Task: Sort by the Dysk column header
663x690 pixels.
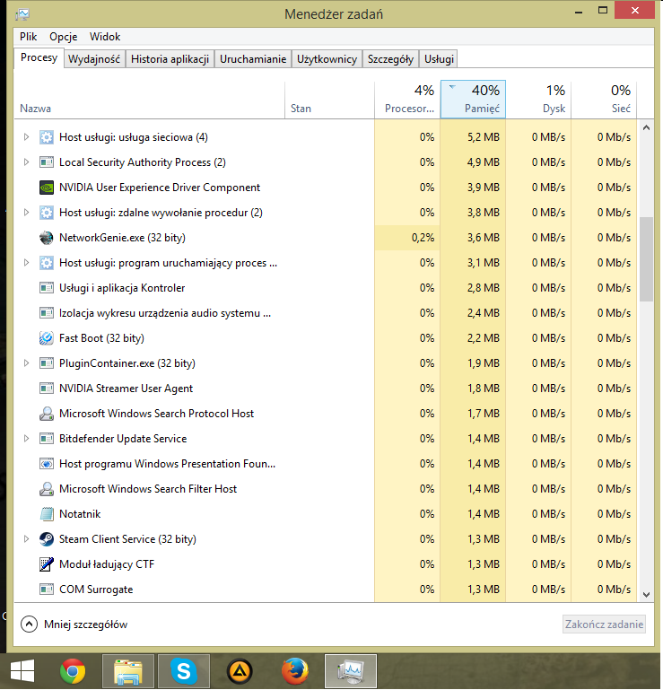Action: [538, 100]
